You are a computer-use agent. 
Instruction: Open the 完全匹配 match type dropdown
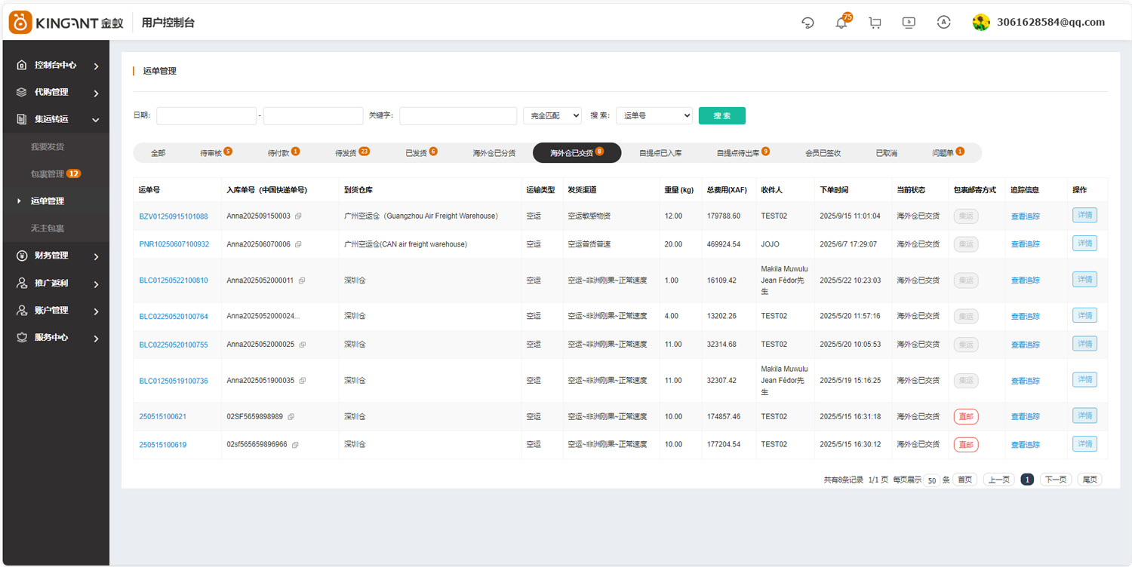(x=552, y=115)
